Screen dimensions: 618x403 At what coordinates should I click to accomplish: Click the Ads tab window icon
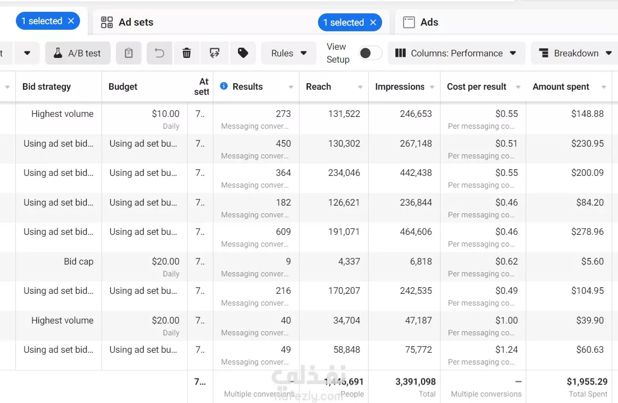point(409,22)
